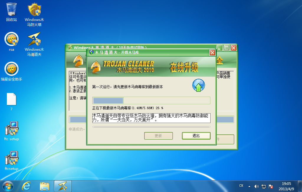Click the Trojan Cleaner taskbar button
Viewport: 302px width, 192px height.
(x=63, y=186)
